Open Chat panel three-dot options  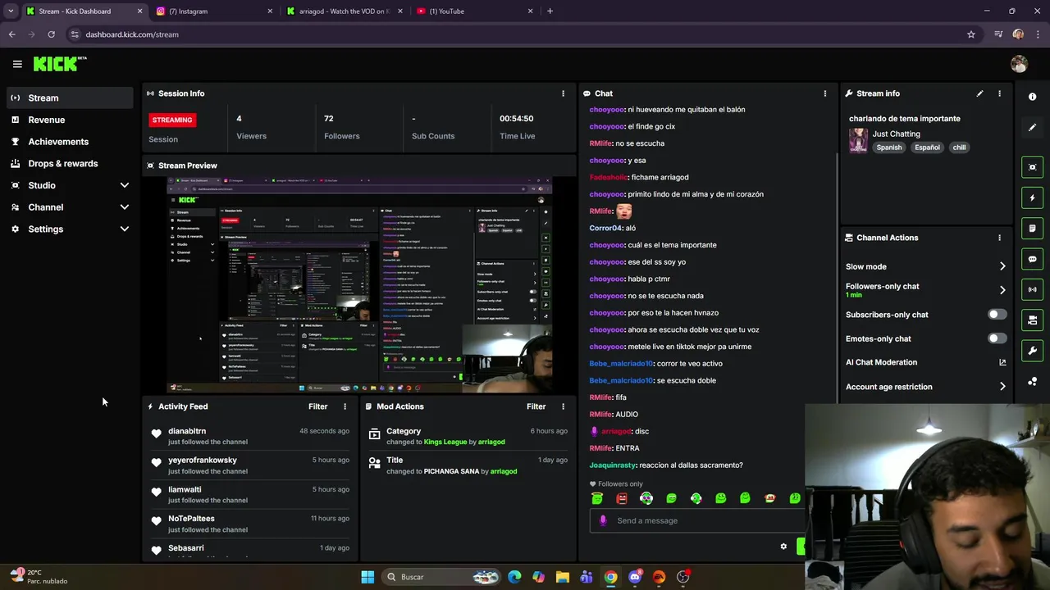tap(824, 93)
